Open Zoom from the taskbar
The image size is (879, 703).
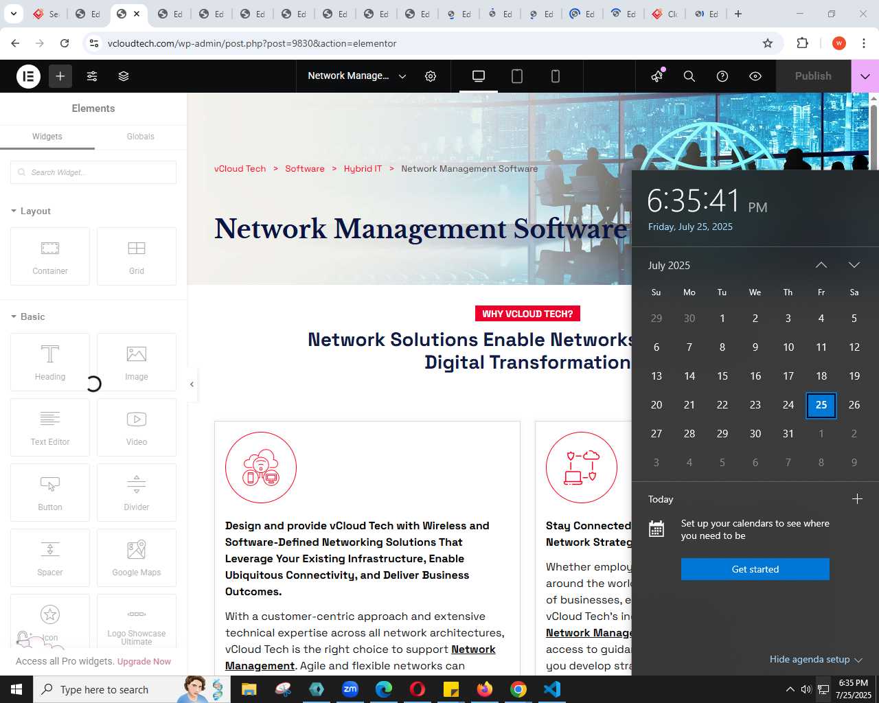(x=350, y=689)
